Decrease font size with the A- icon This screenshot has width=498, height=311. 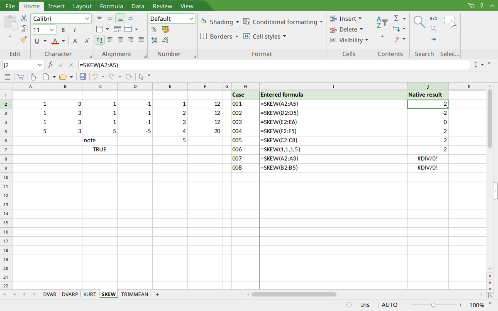(87, 41)
